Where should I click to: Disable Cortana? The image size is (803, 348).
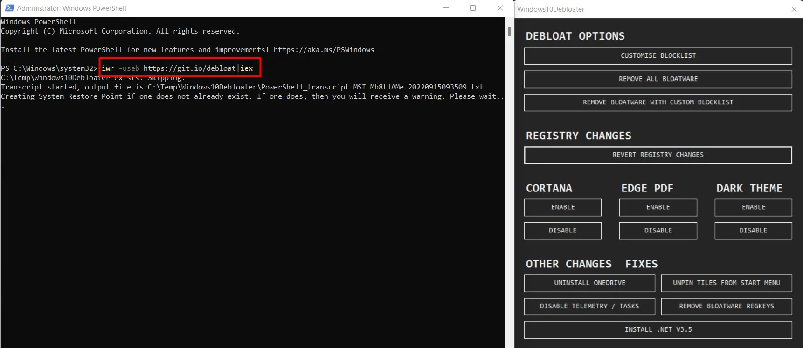click(x=563, y=231)
